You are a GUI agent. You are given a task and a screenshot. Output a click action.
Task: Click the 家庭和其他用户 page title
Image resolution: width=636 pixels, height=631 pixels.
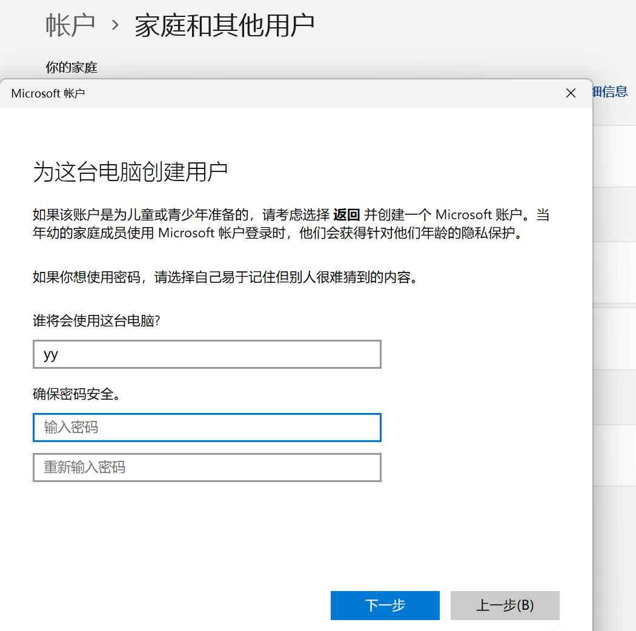(x=224, y=25)
